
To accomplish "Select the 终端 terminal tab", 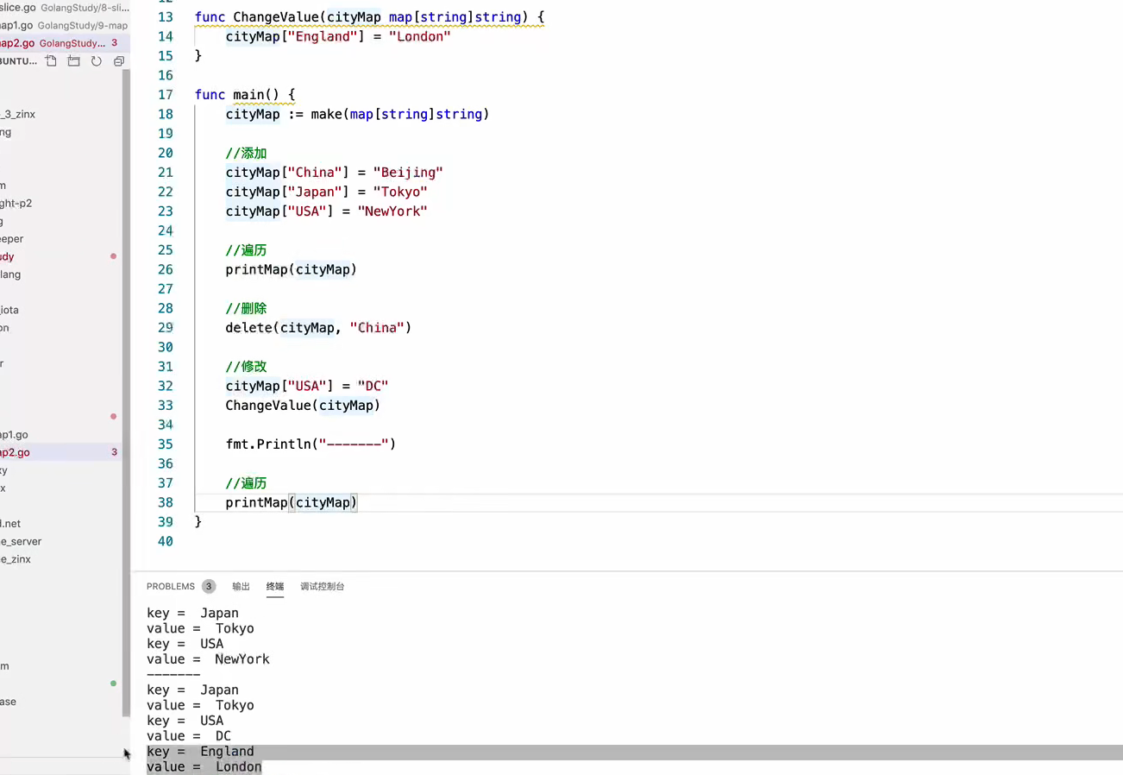I will (275, 587).
